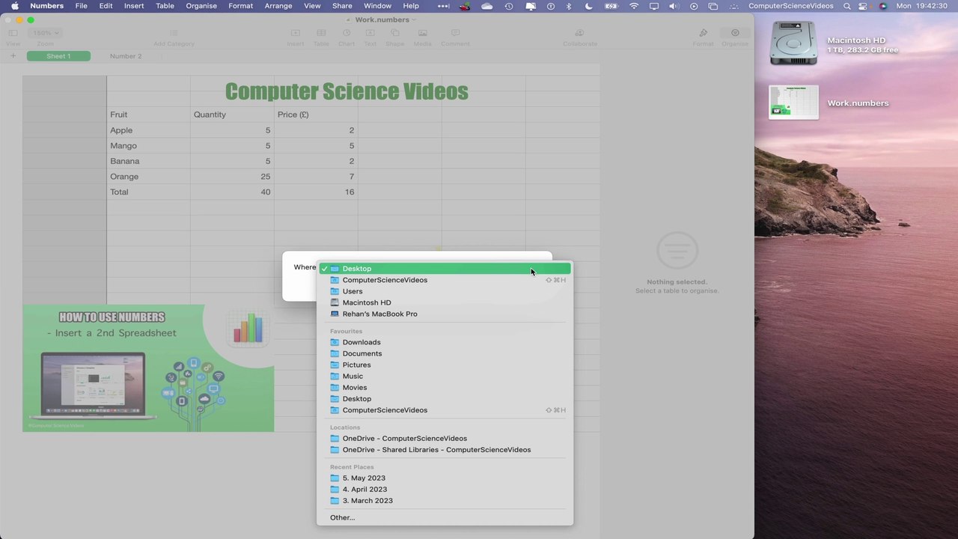Click the Insert toolbar icon
This screenshot has height=539, width=958.
point(295,33)
